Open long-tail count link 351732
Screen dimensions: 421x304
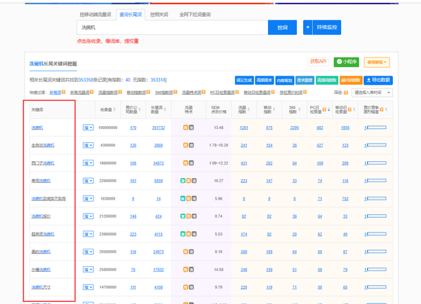(159, 128)
